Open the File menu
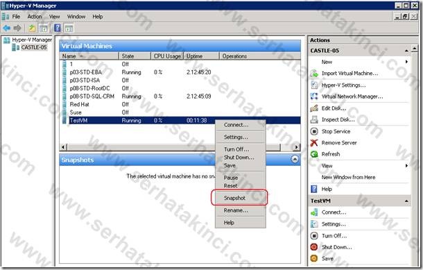The width and height of the screenshot is (423, 270). coord(16,17)
